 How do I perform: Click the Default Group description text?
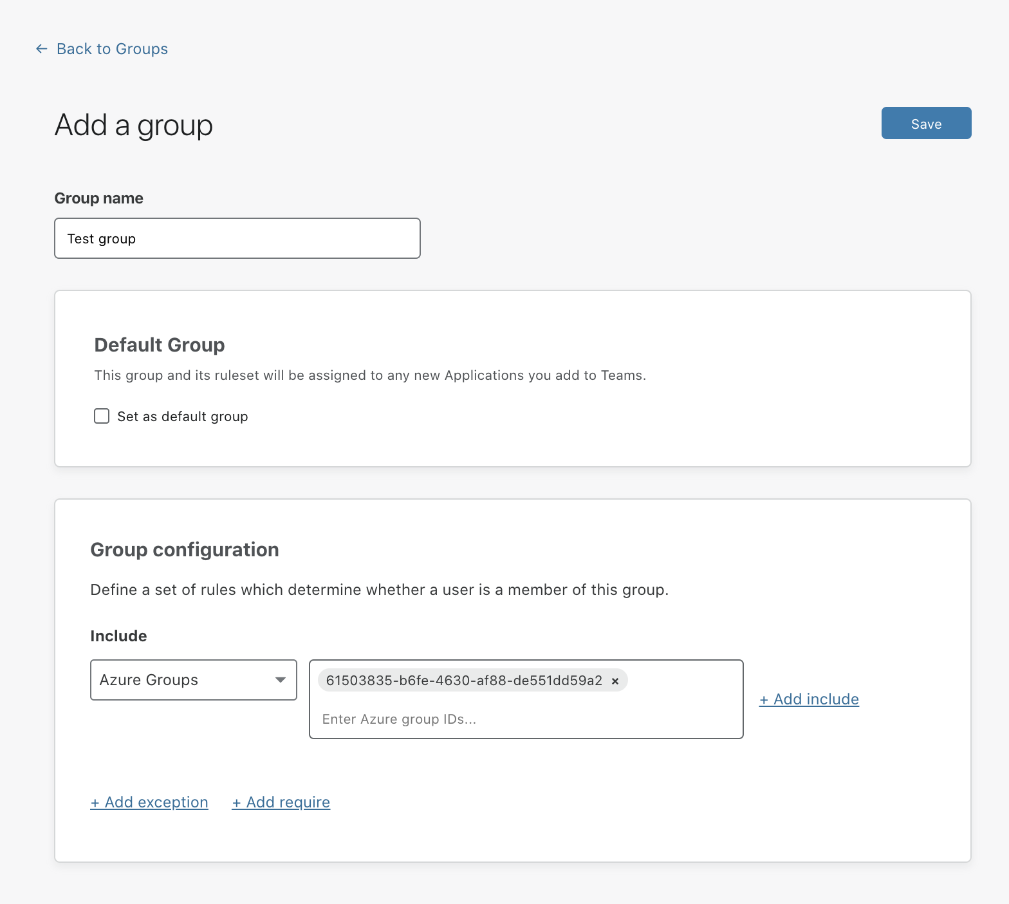click(370, 375)
